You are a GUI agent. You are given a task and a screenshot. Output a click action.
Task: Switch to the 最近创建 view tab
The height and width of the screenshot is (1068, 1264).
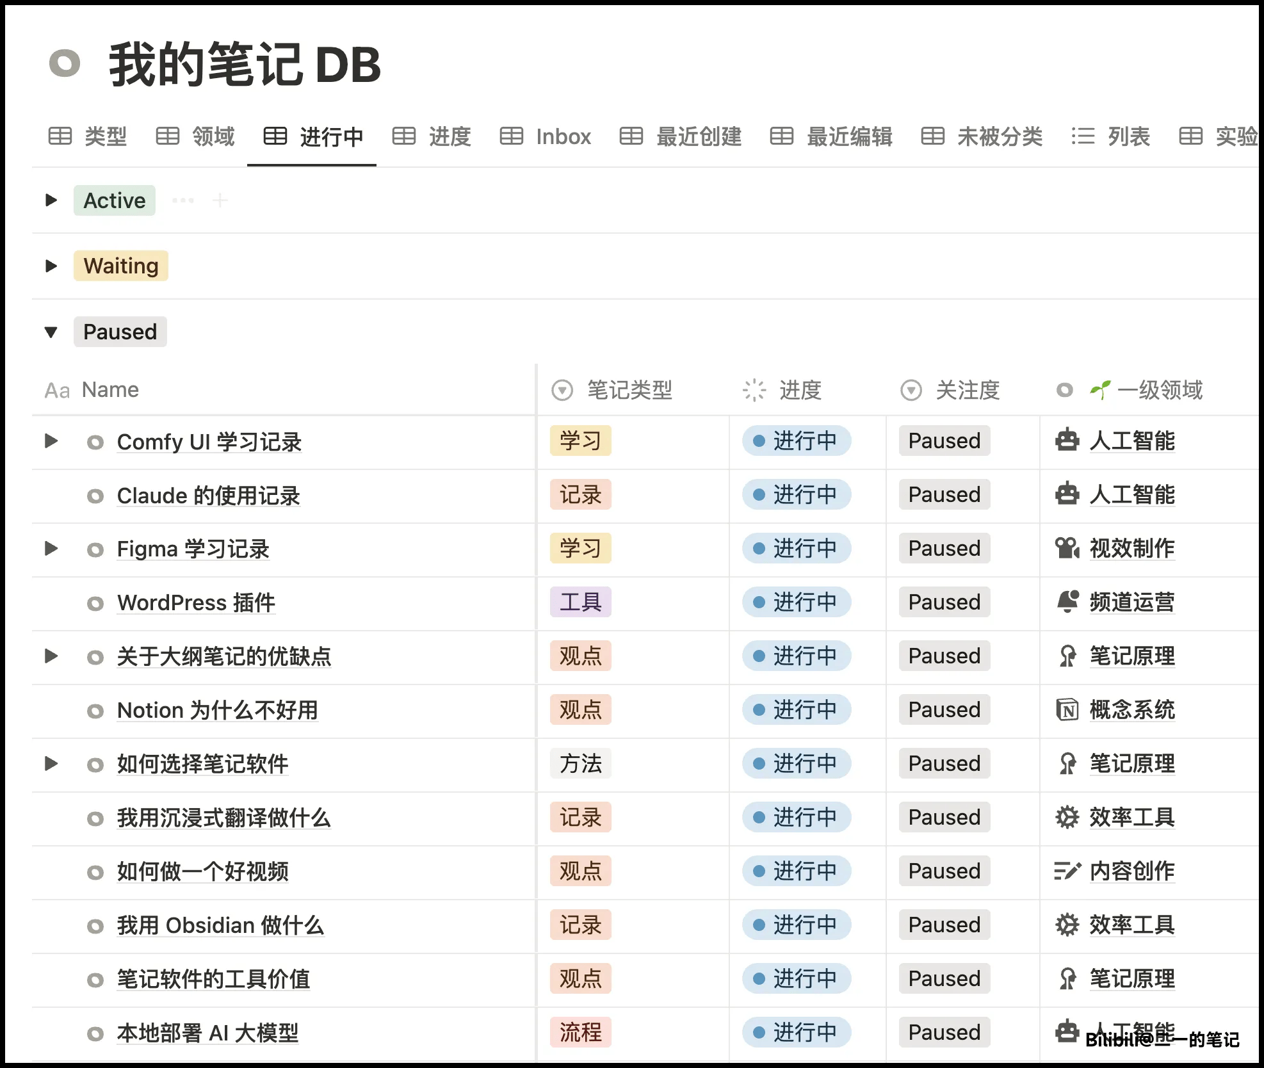pyautogui.click(x=681, y=136)
